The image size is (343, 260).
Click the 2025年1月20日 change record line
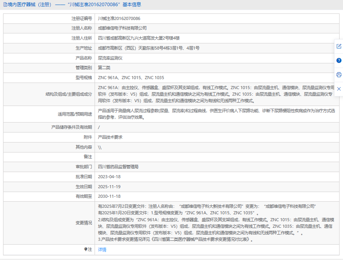[178, 213]
